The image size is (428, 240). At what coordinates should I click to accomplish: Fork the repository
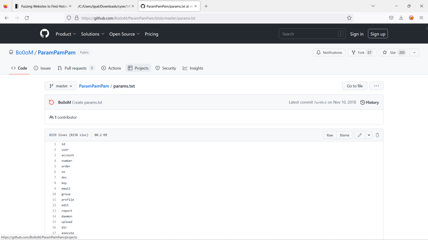pyautogui.click(x=362, y=53)
